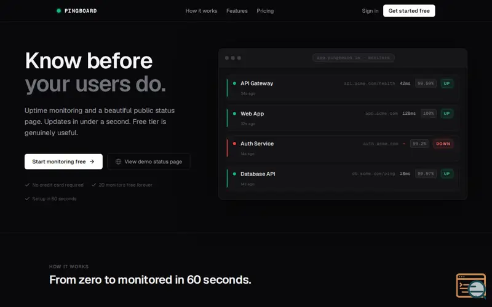This screenshot has height=307, width=492.
Task: Click the 34s ago timestamp
Action: pyautogui.click(x=248, y=94)
